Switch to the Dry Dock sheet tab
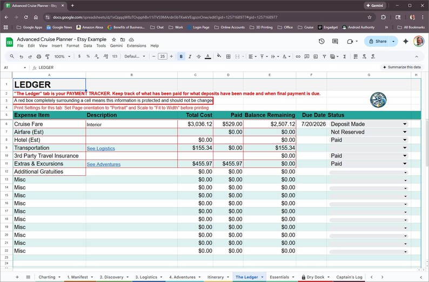 pyautogui.click(x=315, y=277)
